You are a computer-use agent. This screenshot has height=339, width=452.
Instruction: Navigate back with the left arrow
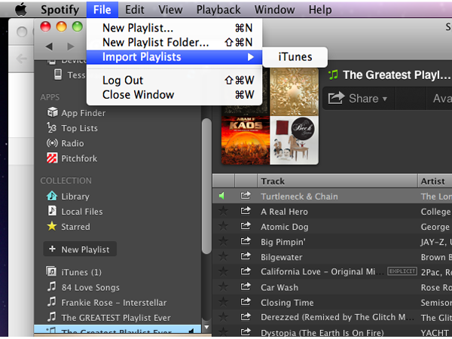coord(49,47)
